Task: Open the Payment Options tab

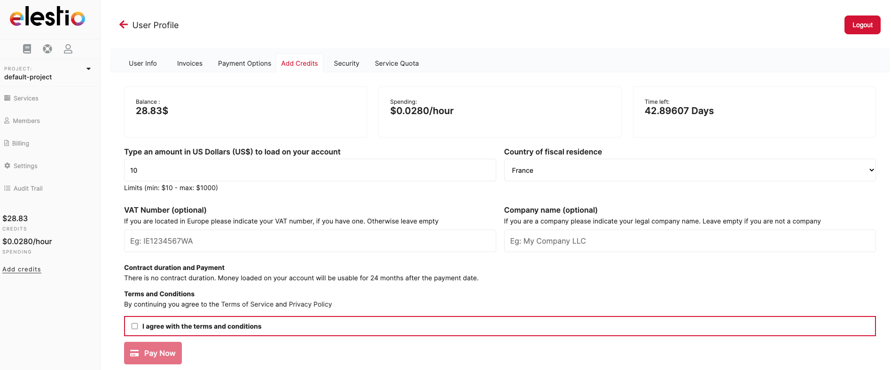Action: [244, 63]
